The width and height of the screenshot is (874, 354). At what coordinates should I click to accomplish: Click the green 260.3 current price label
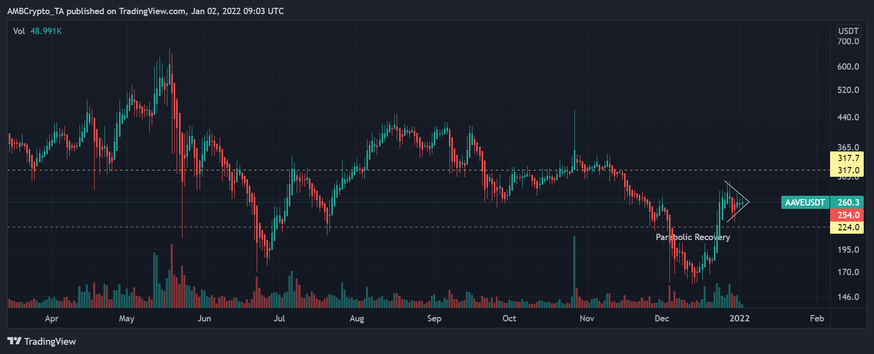[848, 202]
